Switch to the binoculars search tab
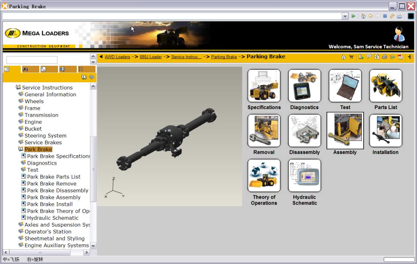 click(30, 69)
